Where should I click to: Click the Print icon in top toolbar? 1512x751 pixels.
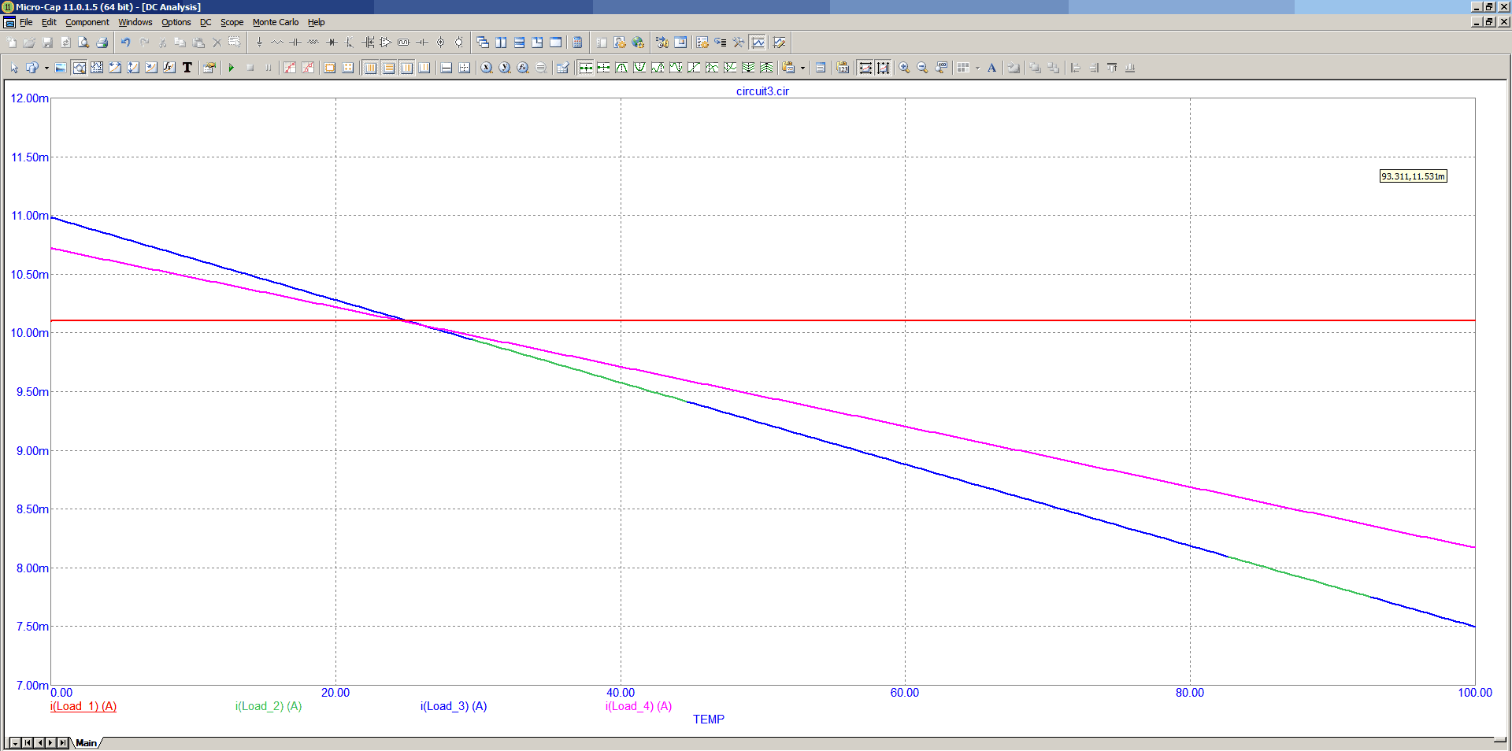(x=102, y=43)
